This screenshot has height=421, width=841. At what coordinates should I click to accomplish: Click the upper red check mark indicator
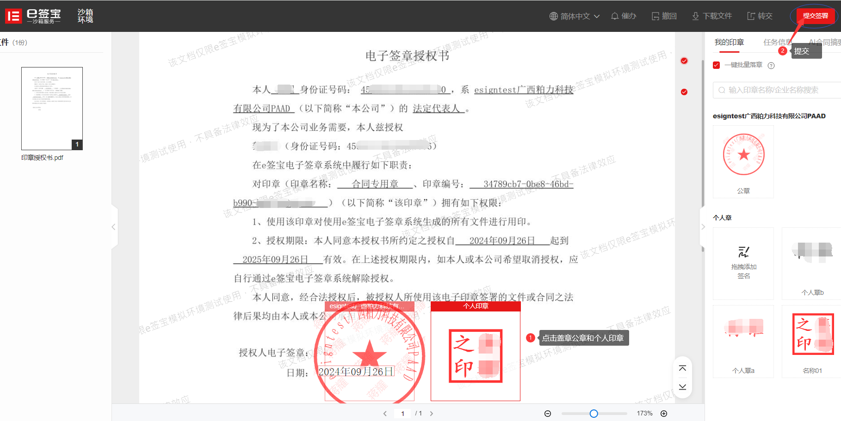point(684,61)
